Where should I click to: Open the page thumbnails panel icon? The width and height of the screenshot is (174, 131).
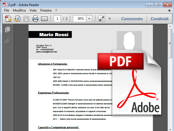pos(8,29)
